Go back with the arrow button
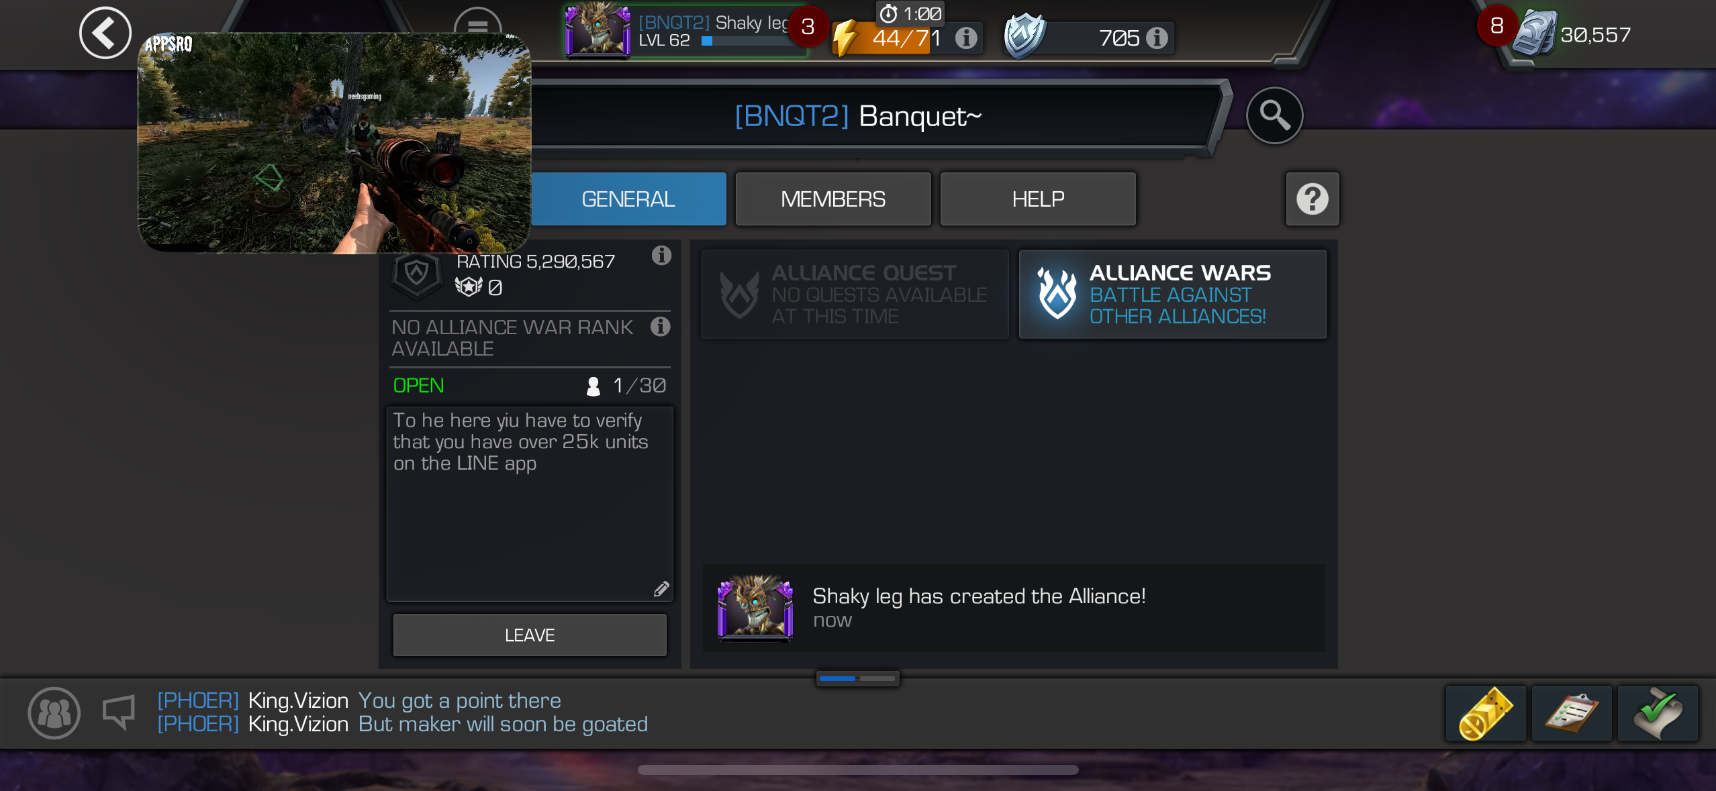This screenshot has height=791, width=1716. [105, 32]
